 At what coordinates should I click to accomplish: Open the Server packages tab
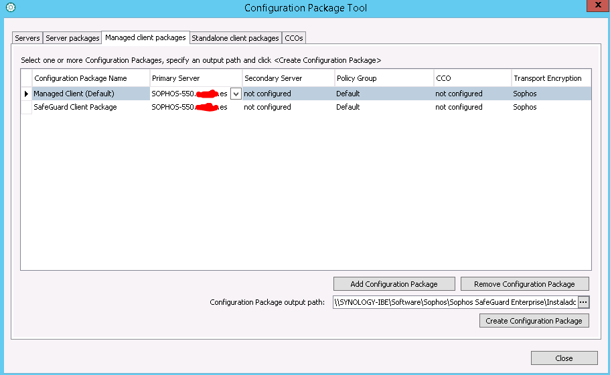[x=72, y=38]
